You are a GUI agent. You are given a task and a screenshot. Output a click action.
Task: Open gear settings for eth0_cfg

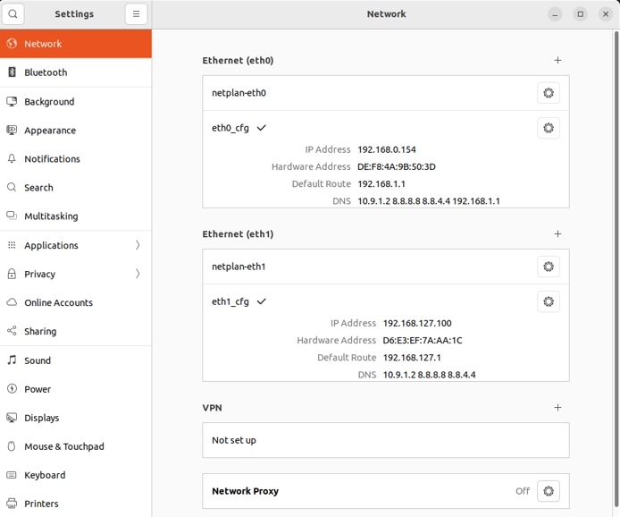549,128
